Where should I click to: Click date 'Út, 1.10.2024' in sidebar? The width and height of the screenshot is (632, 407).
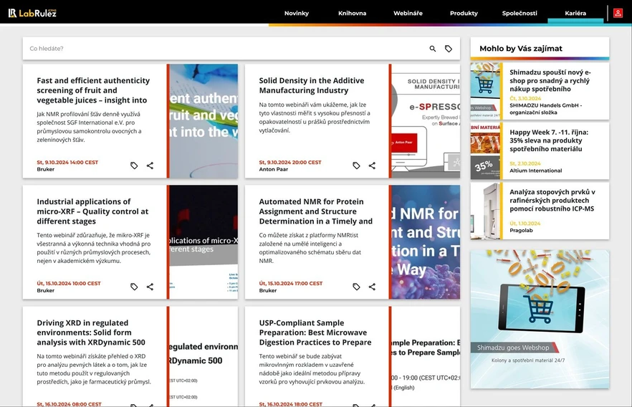pos(525,224)
